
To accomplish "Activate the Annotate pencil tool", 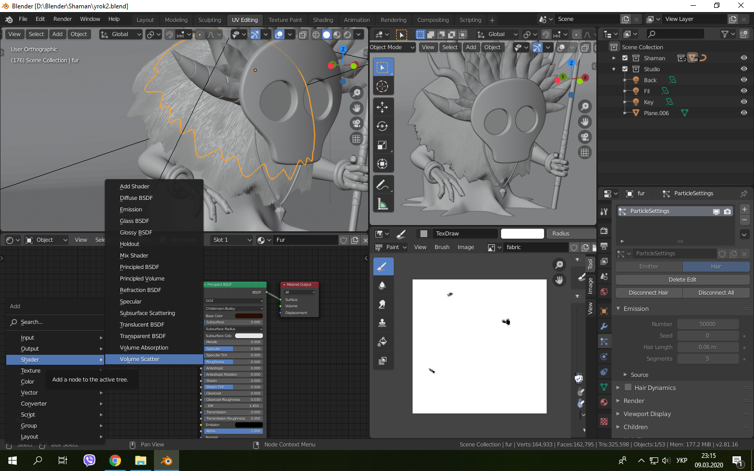I will [382, 185].
